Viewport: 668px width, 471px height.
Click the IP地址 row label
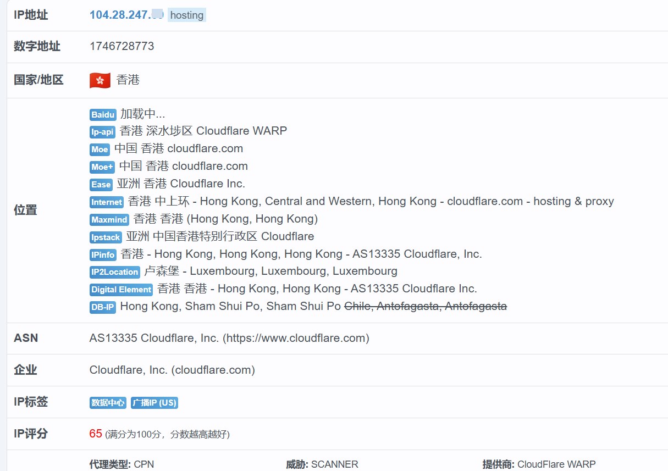(x=31, y=15)
